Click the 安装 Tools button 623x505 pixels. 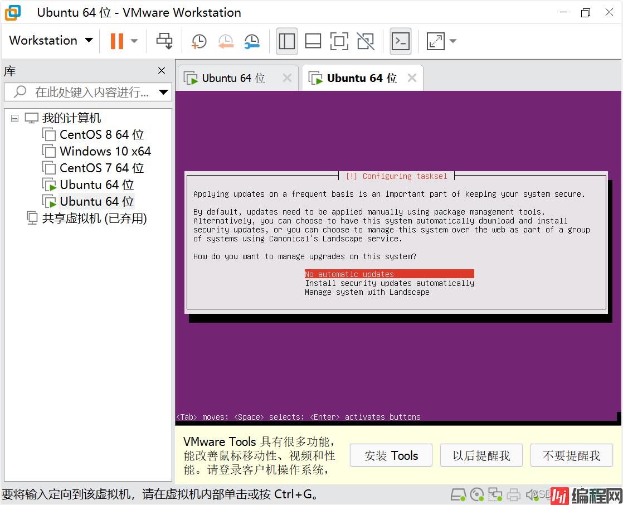coord(391,455)
